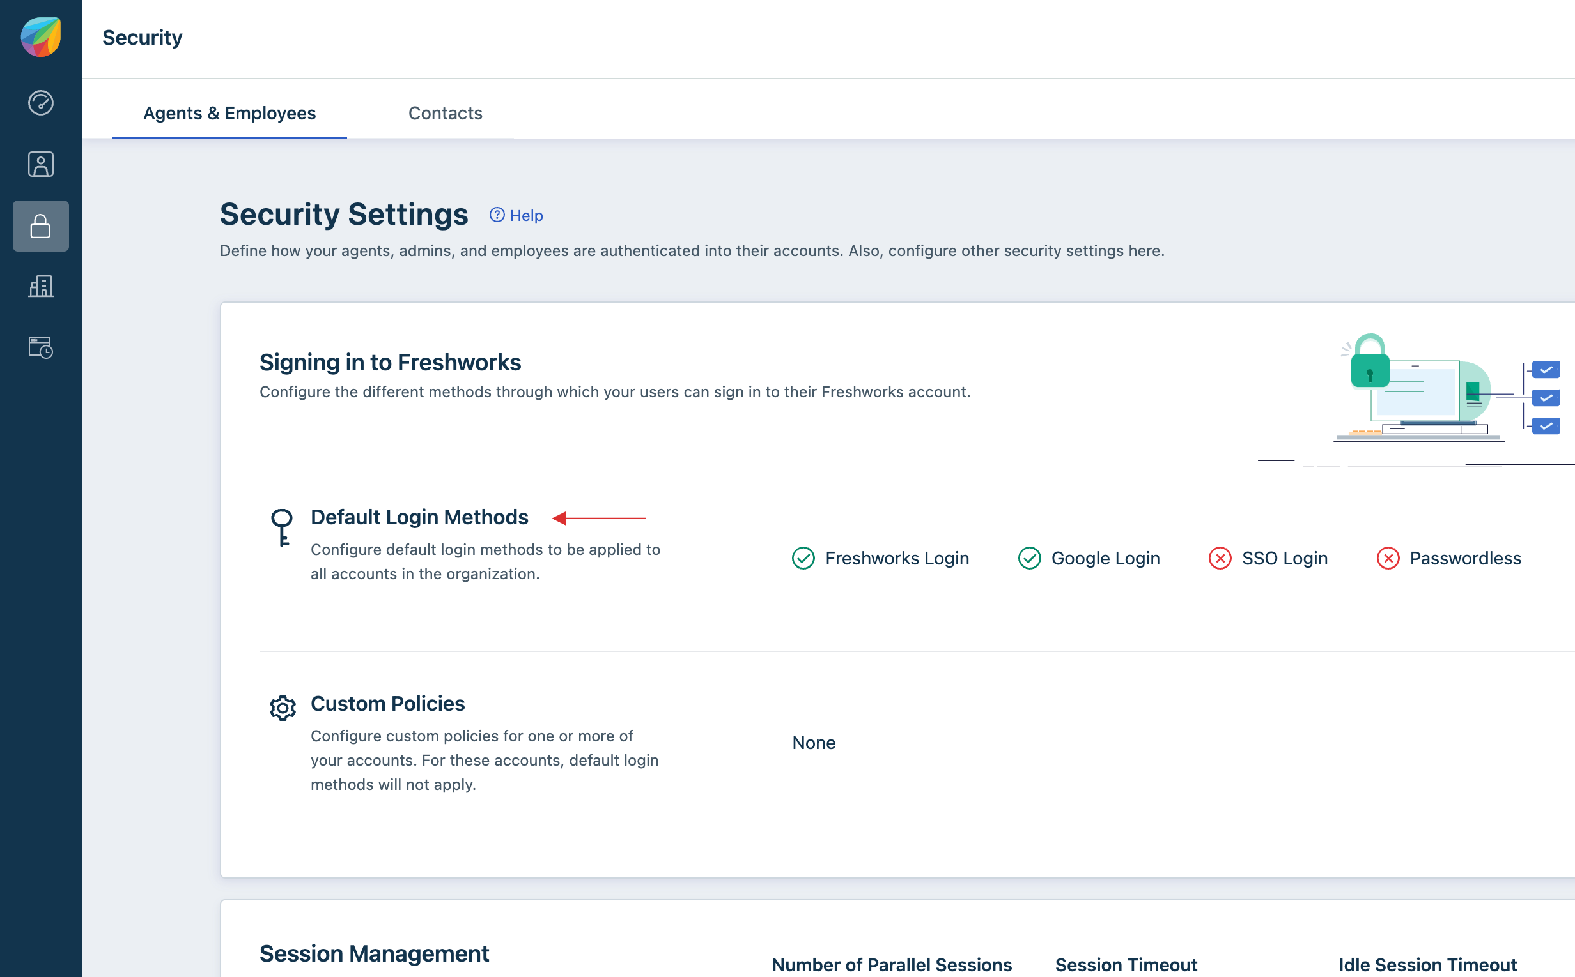Click the Session Timeout label
This screenshot has height=977, width=1575.
tap(1126, 965)
